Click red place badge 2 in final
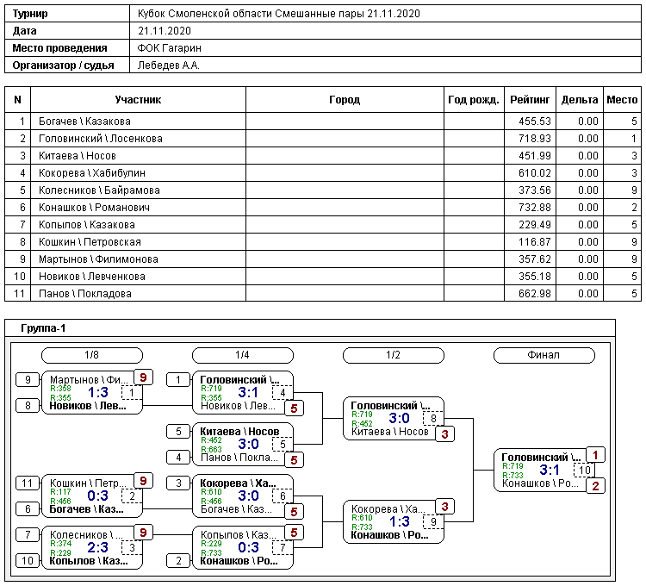The height and width of the screenshot is (586, 646). tap(596, 486)
